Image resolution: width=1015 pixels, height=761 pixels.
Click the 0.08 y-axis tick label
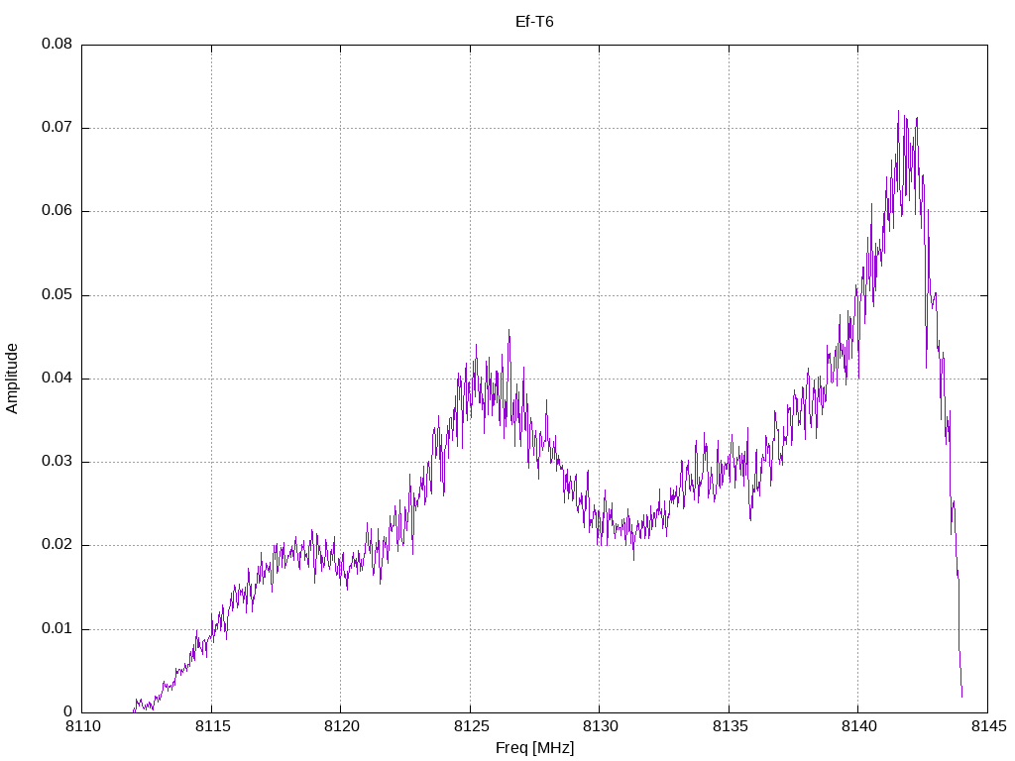tap(56, 45)
